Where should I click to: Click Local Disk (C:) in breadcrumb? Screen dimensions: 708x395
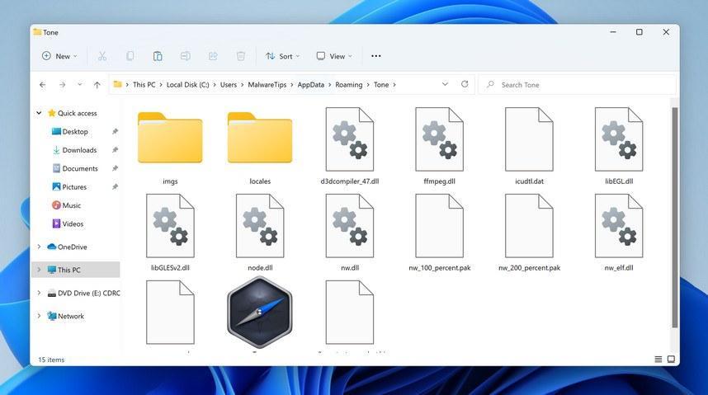click(188, 84)
